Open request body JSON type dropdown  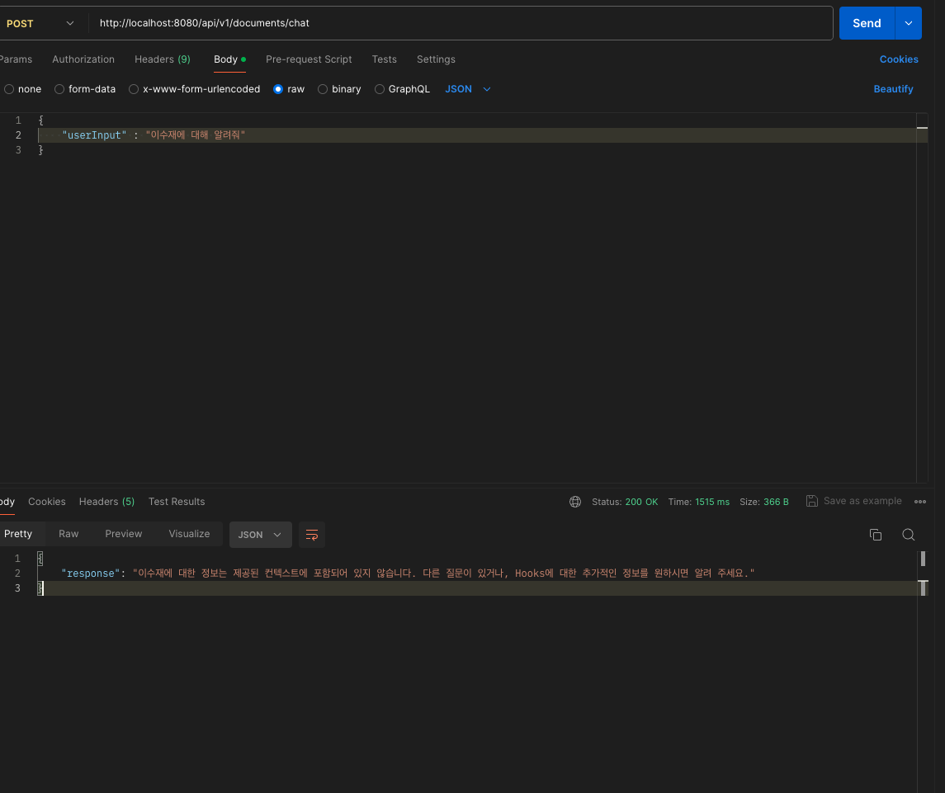(x=468, y=89)
